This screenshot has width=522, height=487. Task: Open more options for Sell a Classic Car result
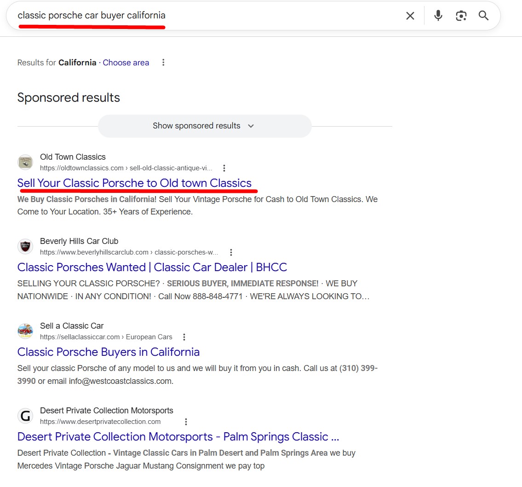point(184,337)
